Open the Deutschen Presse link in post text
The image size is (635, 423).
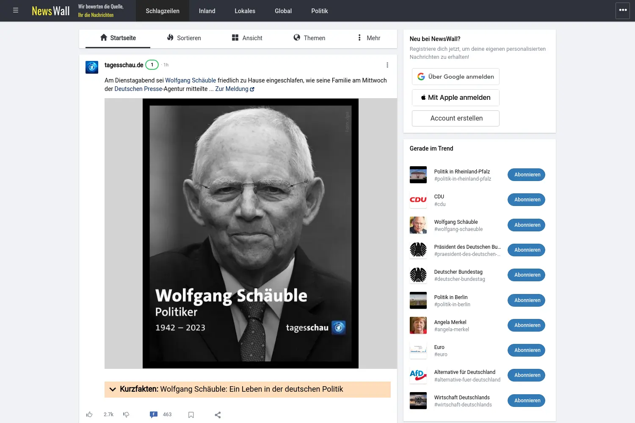[138, 89]
